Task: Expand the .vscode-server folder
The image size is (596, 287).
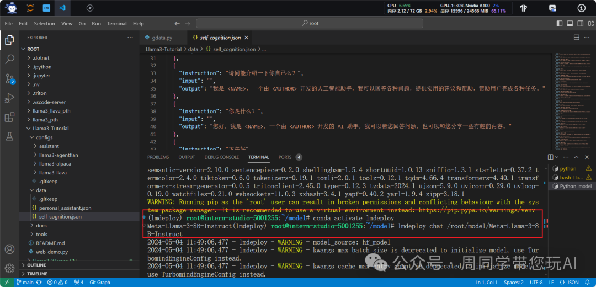Action: point(49,102)
